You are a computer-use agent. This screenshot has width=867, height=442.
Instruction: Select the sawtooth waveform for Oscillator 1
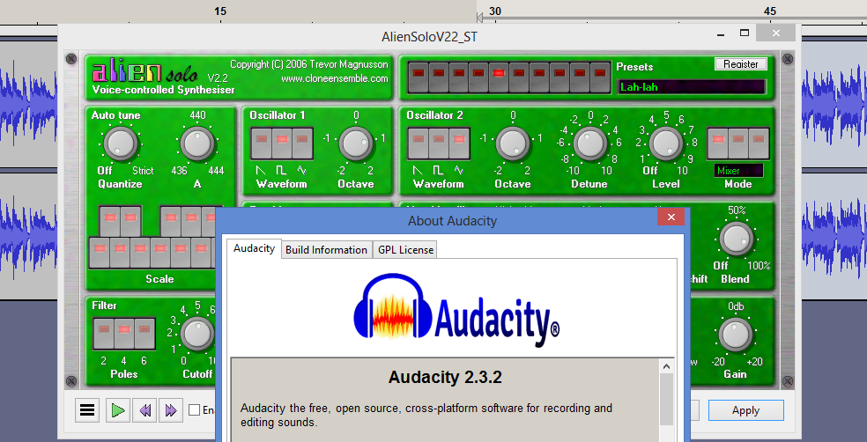coord(262,144)
